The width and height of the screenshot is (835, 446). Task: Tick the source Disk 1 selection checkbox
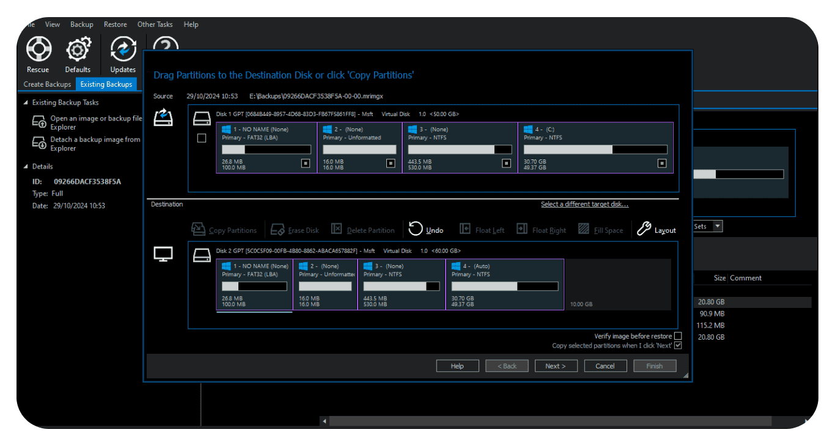(202, 139)
